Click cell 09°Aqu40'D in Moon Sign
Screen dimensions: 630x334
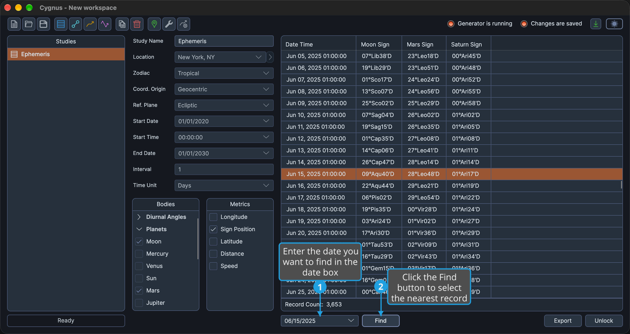tap(379, 174)
